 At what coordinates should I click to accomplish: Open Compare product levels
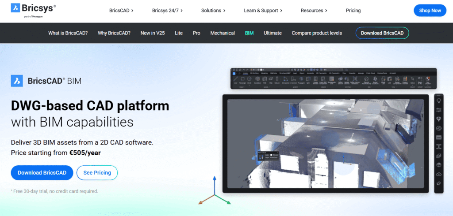317,33
